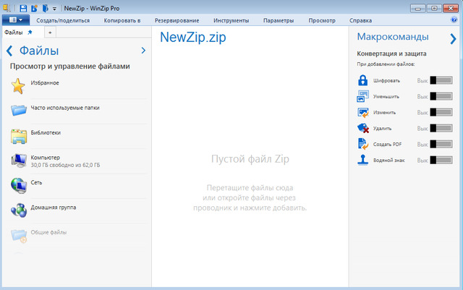Open the Сеть globe icon

19,185
